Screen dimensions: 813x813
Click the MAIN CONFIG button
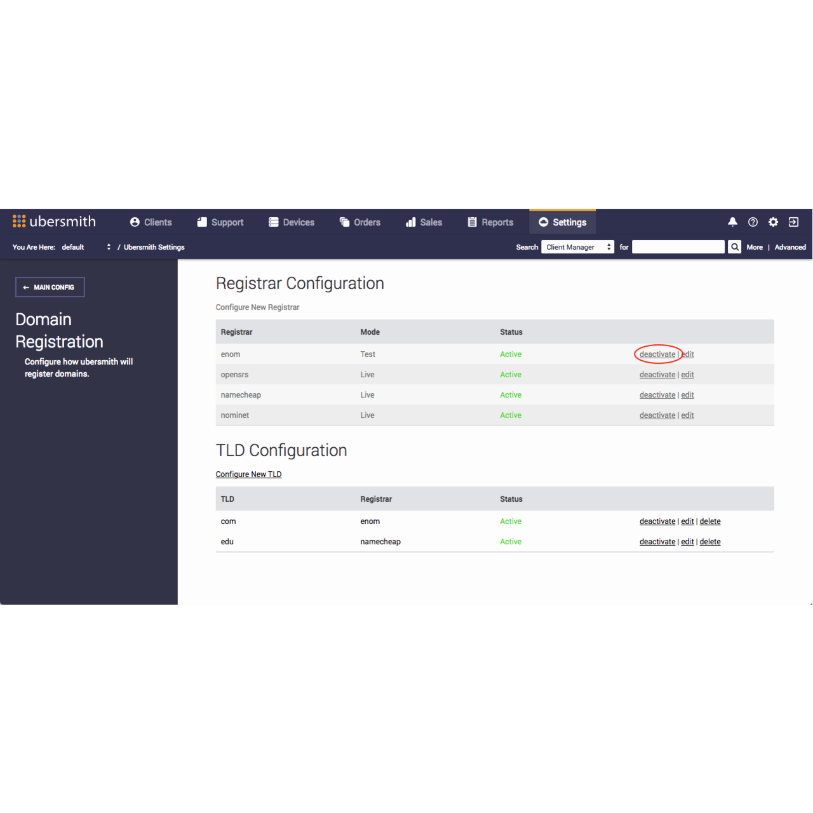[x=50, y=286]
